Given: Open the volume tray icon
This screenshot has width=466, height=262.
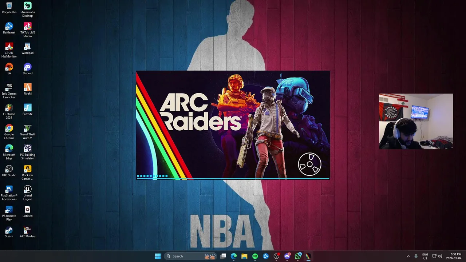Looking at the screenshot, I should pyautogui.click(x=440, y=256).
